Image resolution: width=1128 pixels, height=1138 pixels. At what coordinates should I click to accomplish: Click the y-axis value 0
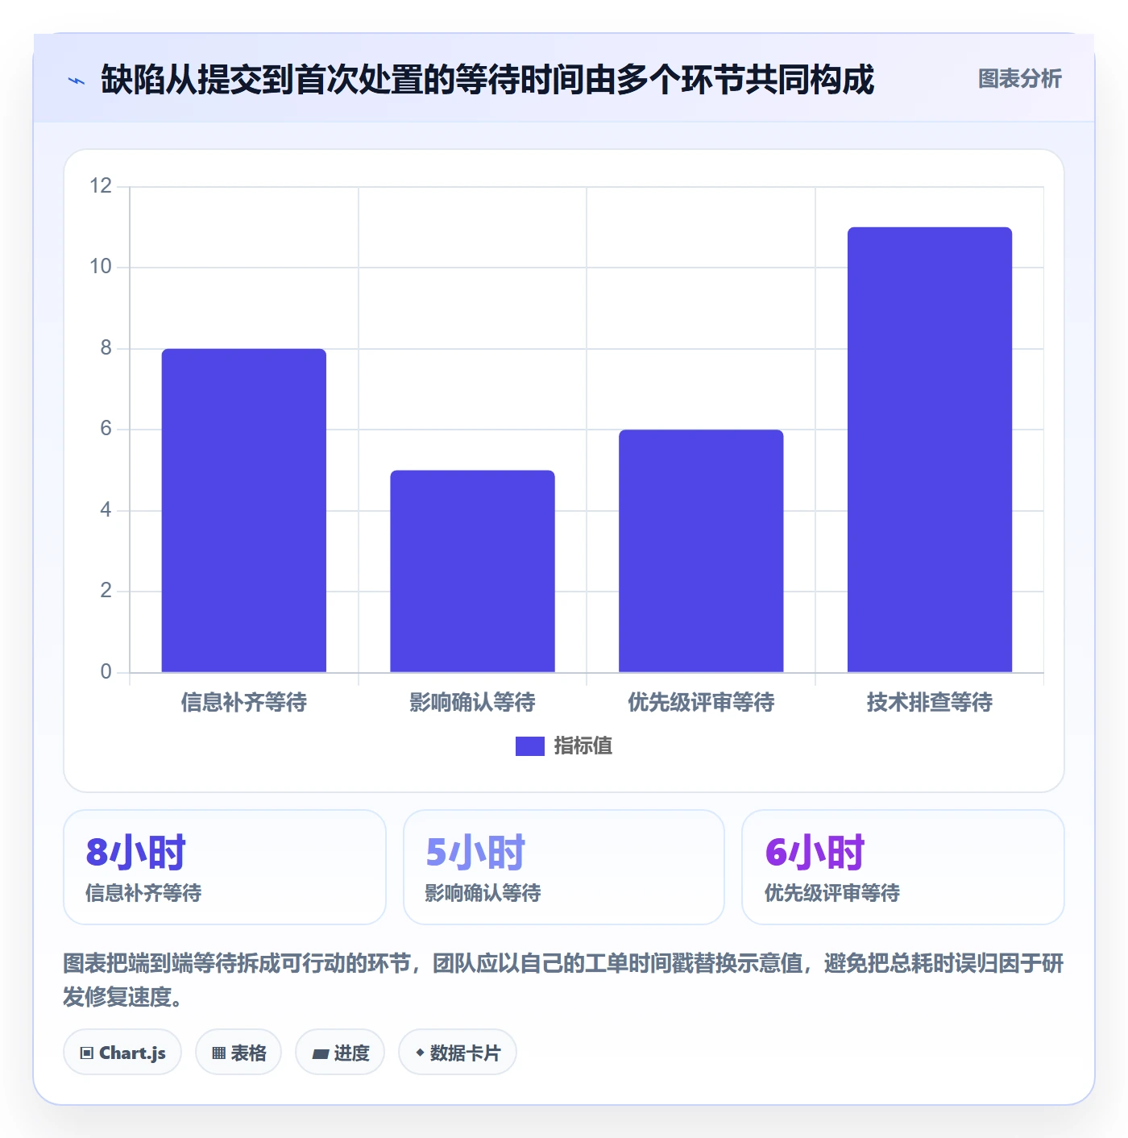[106, 672]
